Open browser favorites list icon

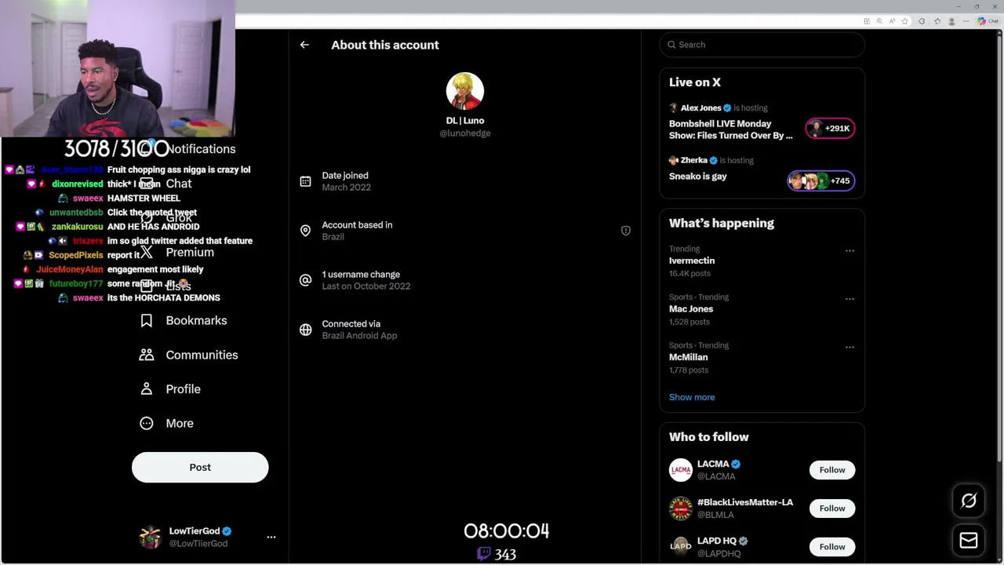[937, 21]
